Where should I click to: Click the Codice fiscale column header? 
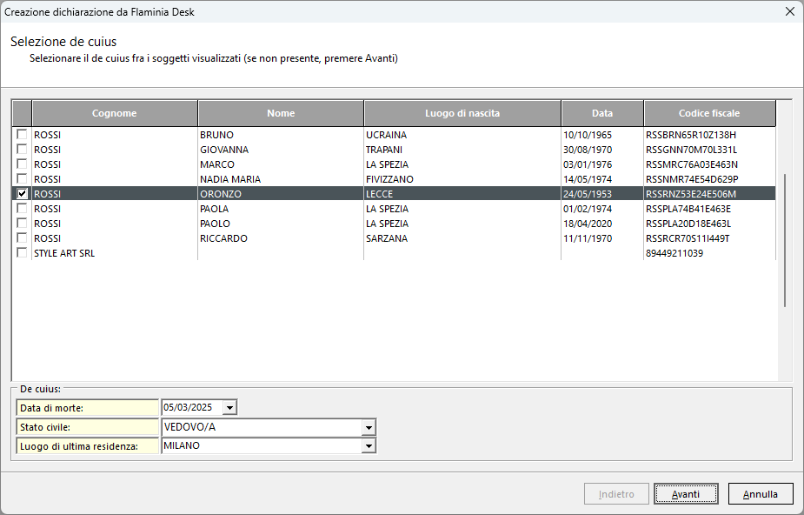coord(708,113)
